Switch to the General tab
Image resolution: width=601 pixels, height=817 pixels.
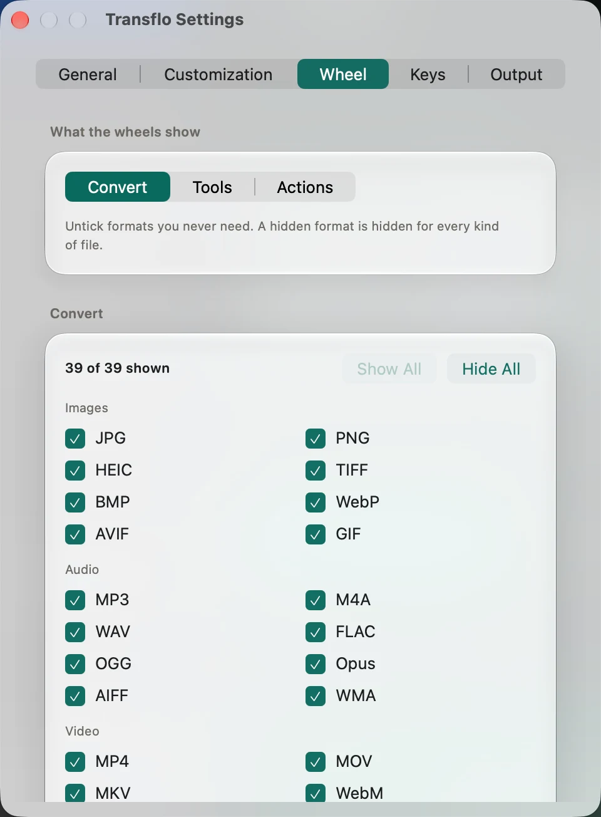(x=88, y=75)
